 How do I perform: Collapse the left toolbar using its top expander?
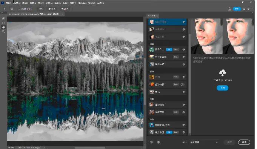(2, 12)
